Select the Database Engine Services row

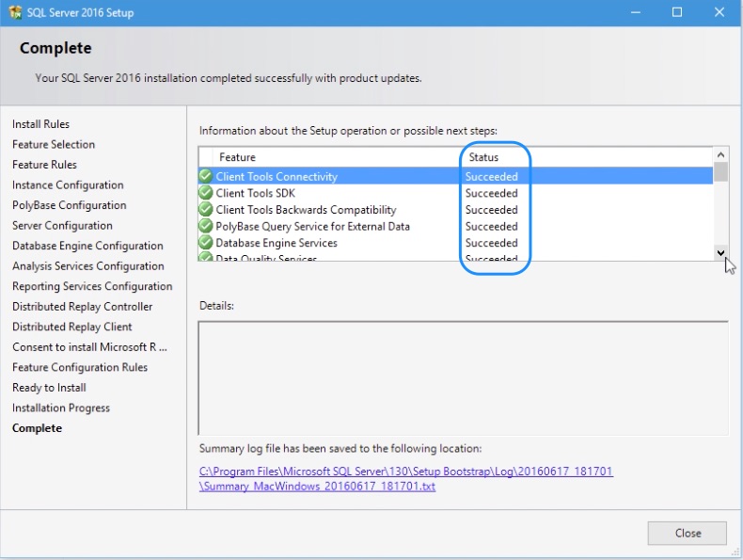tap(455, 243)
